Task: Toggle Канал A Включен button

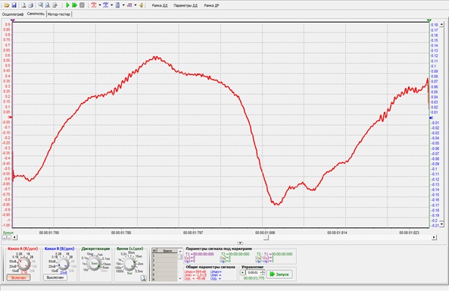Action: pyautogui.click(x=18, y=277)
